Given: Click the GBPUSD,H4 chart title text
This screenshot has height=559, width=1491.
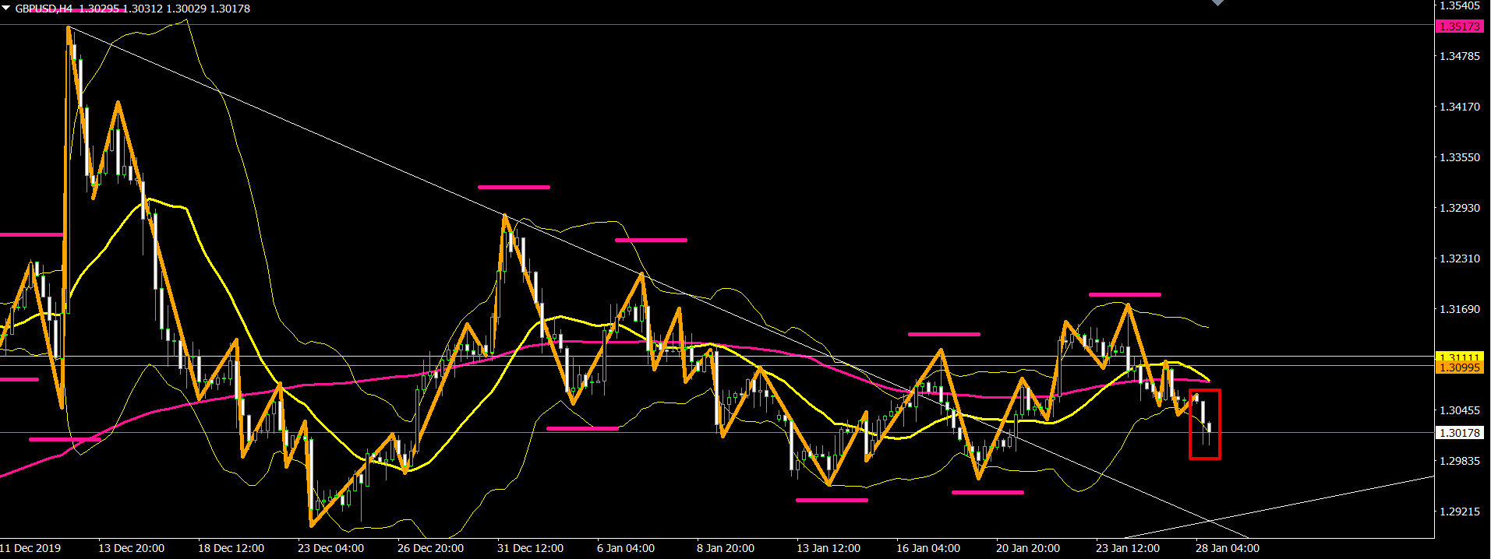Looking at the screenshot, I should (x=44, y=9).
